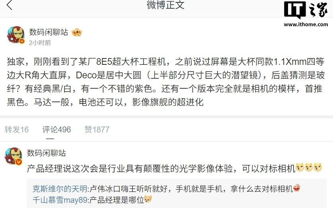The width and height of the screenshot is (333, 208).
Task: Select the 评论496 tab
Action: (x=56, y=130)
